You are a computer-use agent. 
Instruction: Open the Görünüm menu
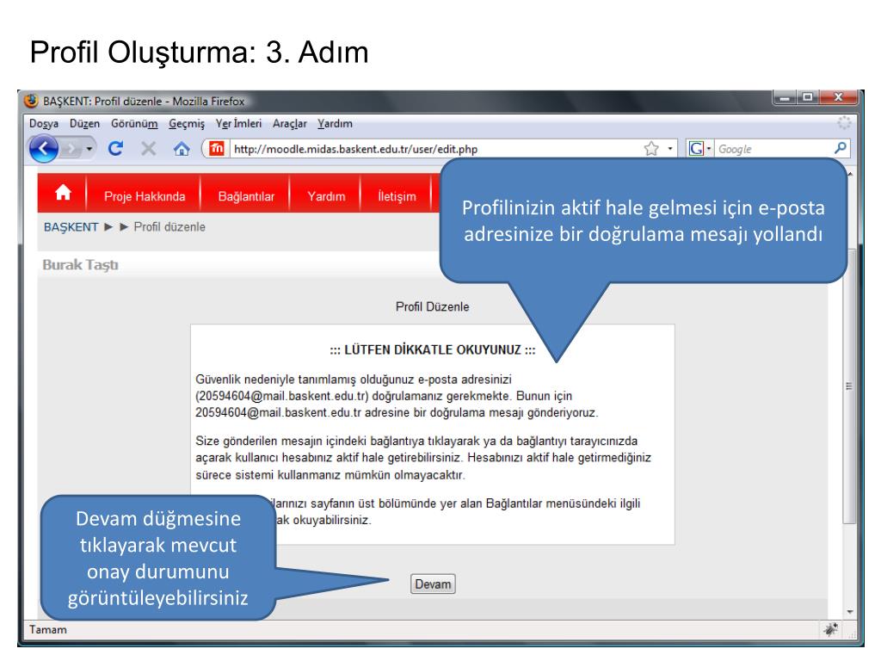[x=134, y=124]
